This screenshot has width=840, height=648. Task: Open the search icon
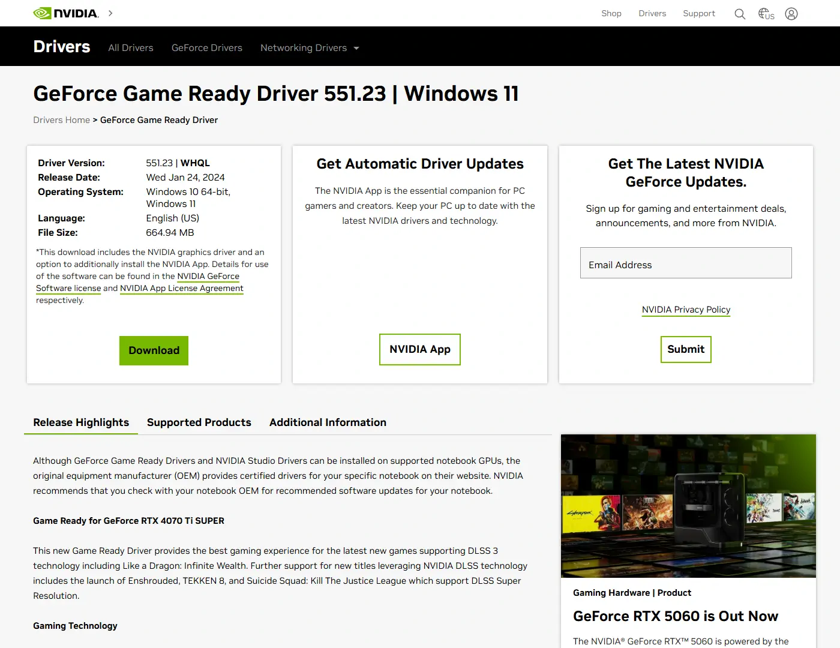tap(740, 14)
